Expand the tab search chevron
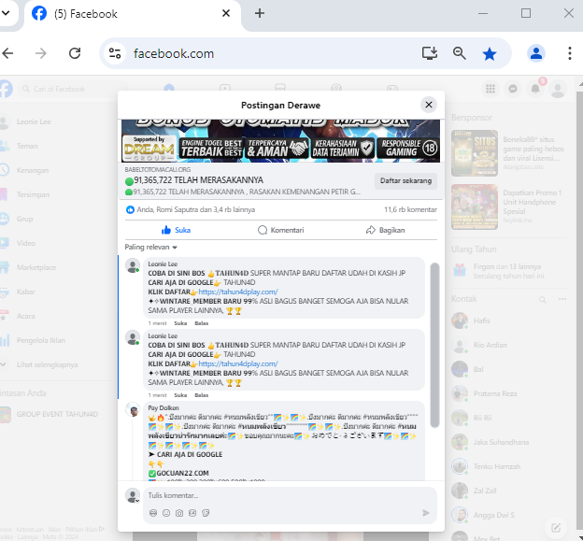Image resolution: width=583 pixels, height=541 pixels. pos(6,13)
